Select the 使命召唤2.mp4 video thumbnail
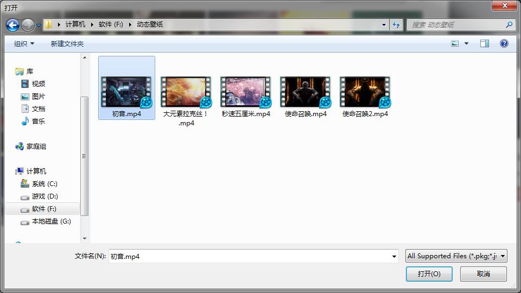The width and height of the screenshot is (521, 293). (365, 92)
